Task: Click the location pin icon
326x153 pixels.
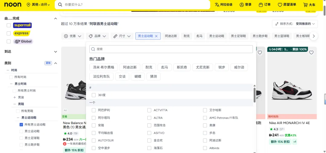Action: click(x=29, y=5)
